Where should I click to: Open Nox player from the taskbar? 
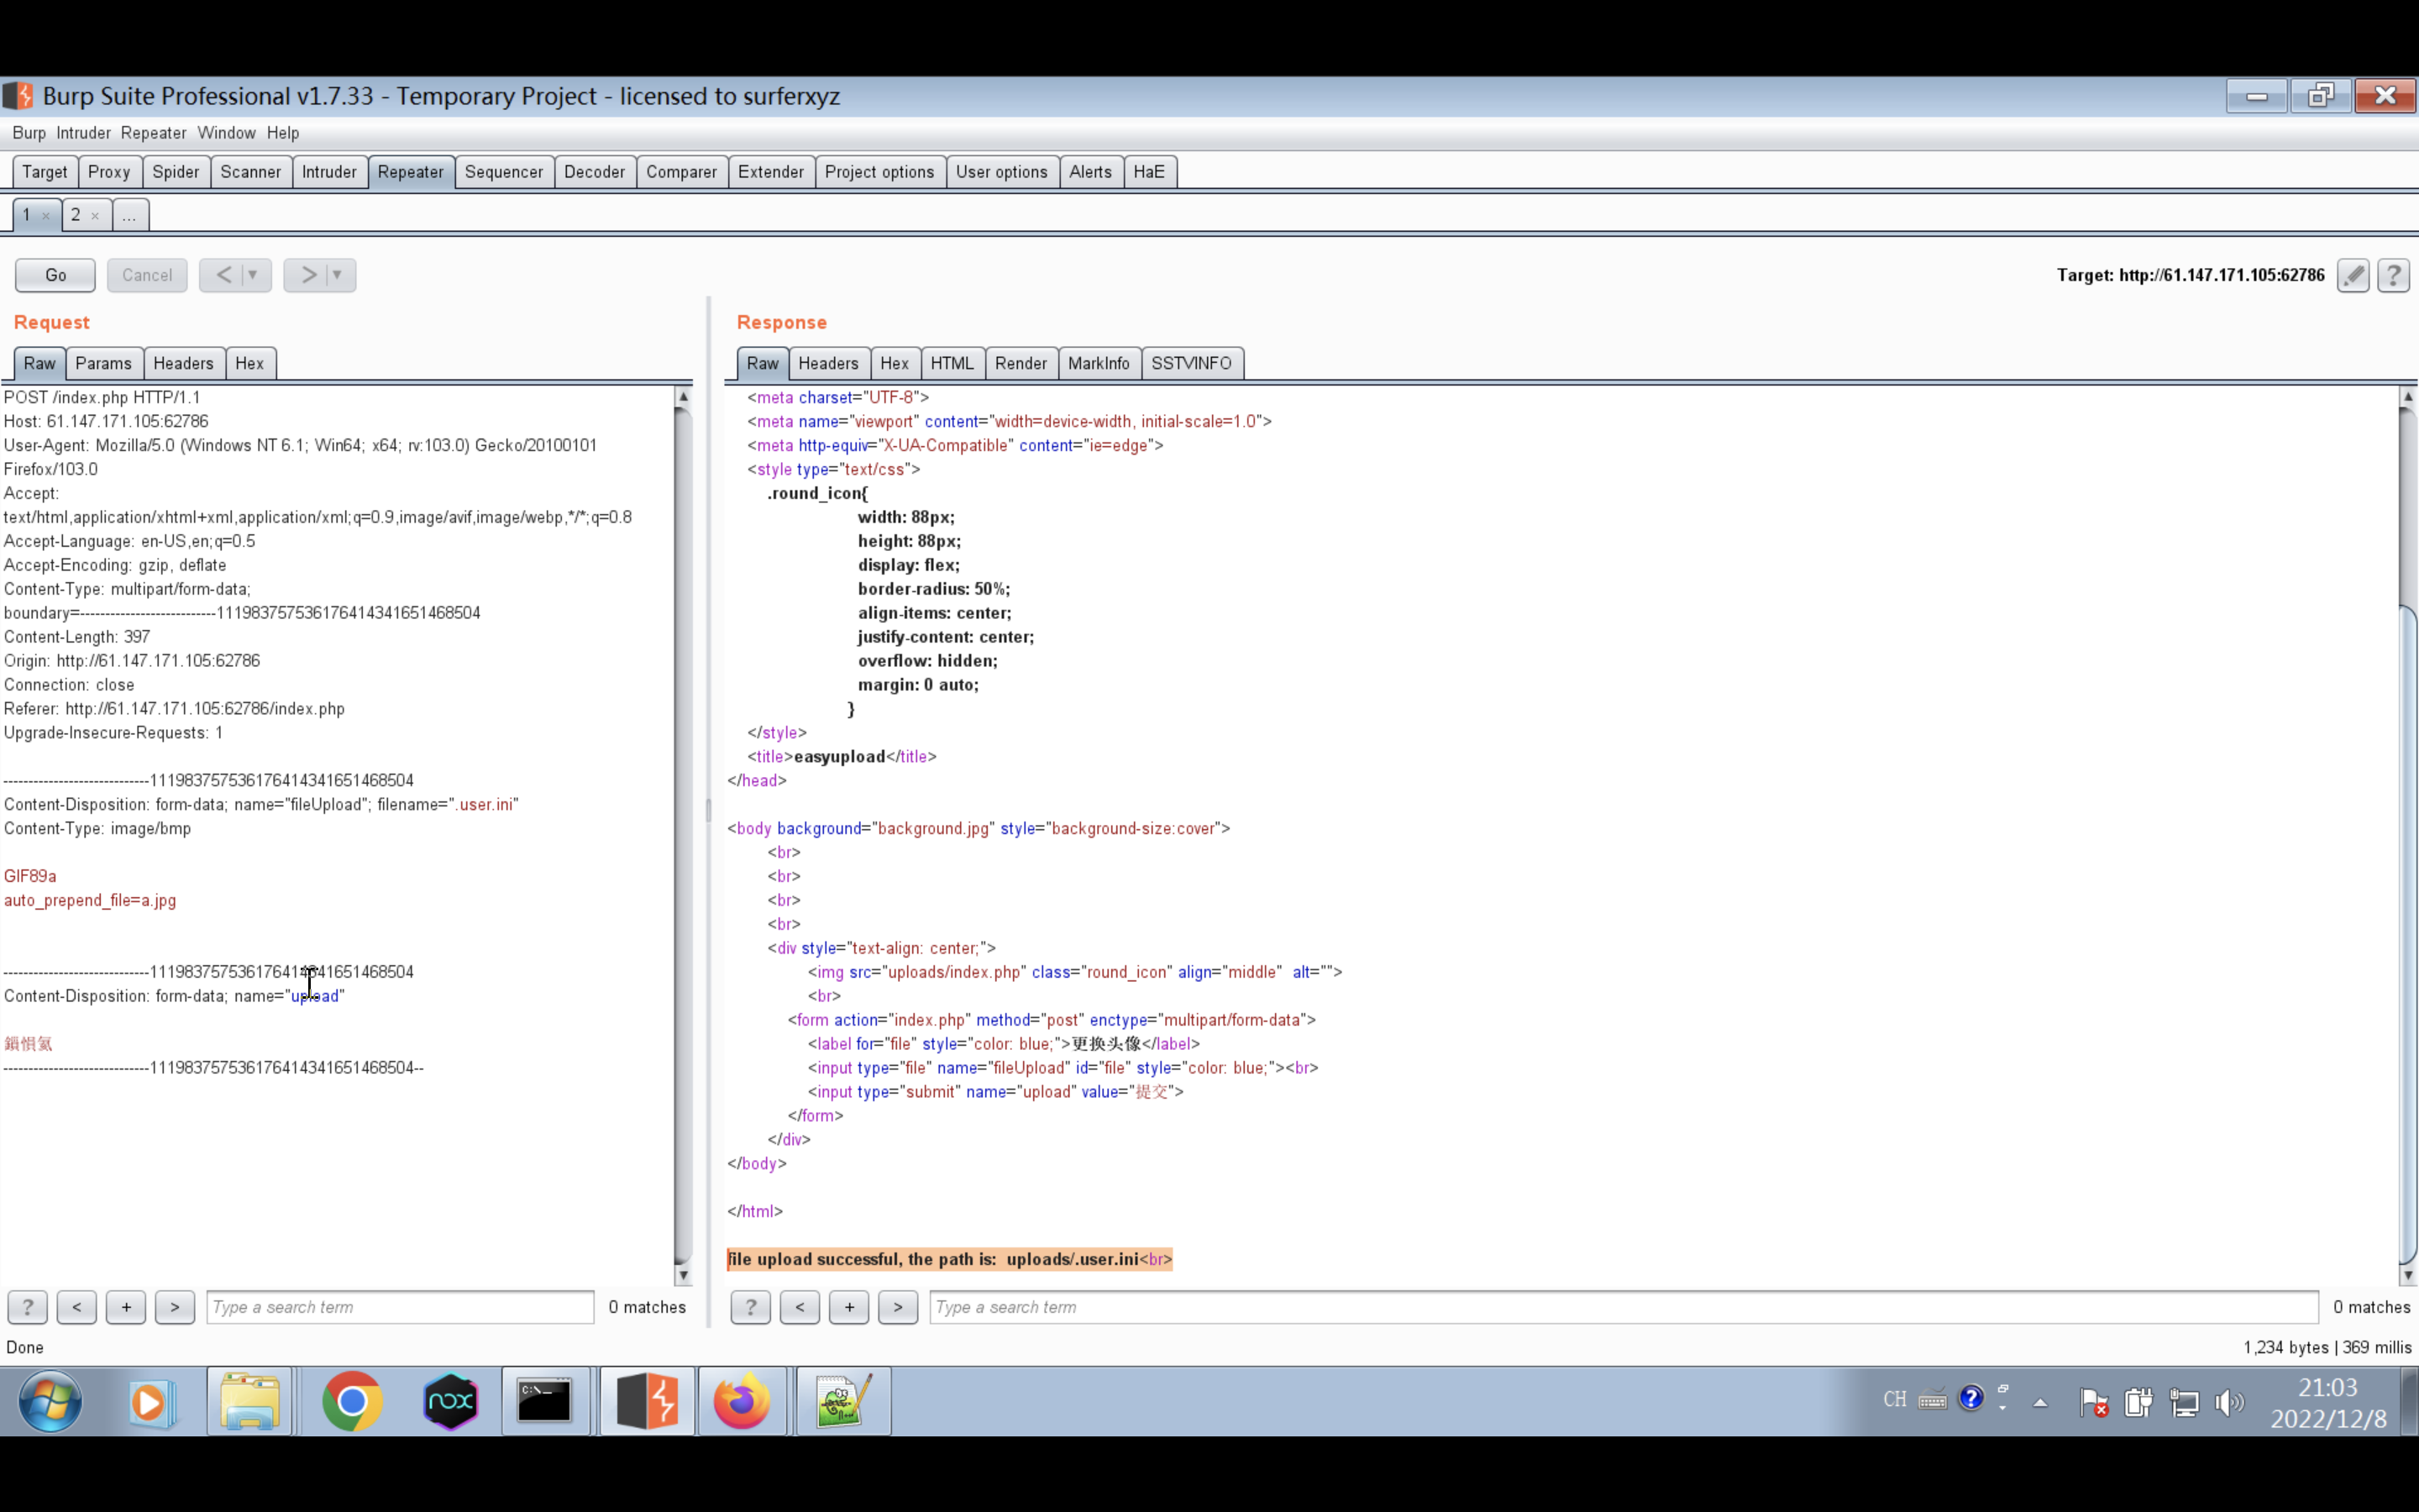(450, 1401)
